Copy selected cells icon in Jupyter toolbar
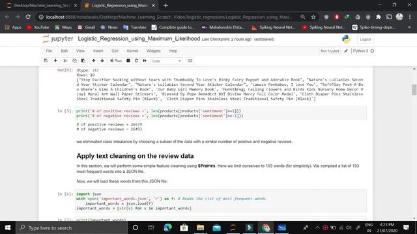This screenshot has height=234, width=417. click(x=74, y=60)
